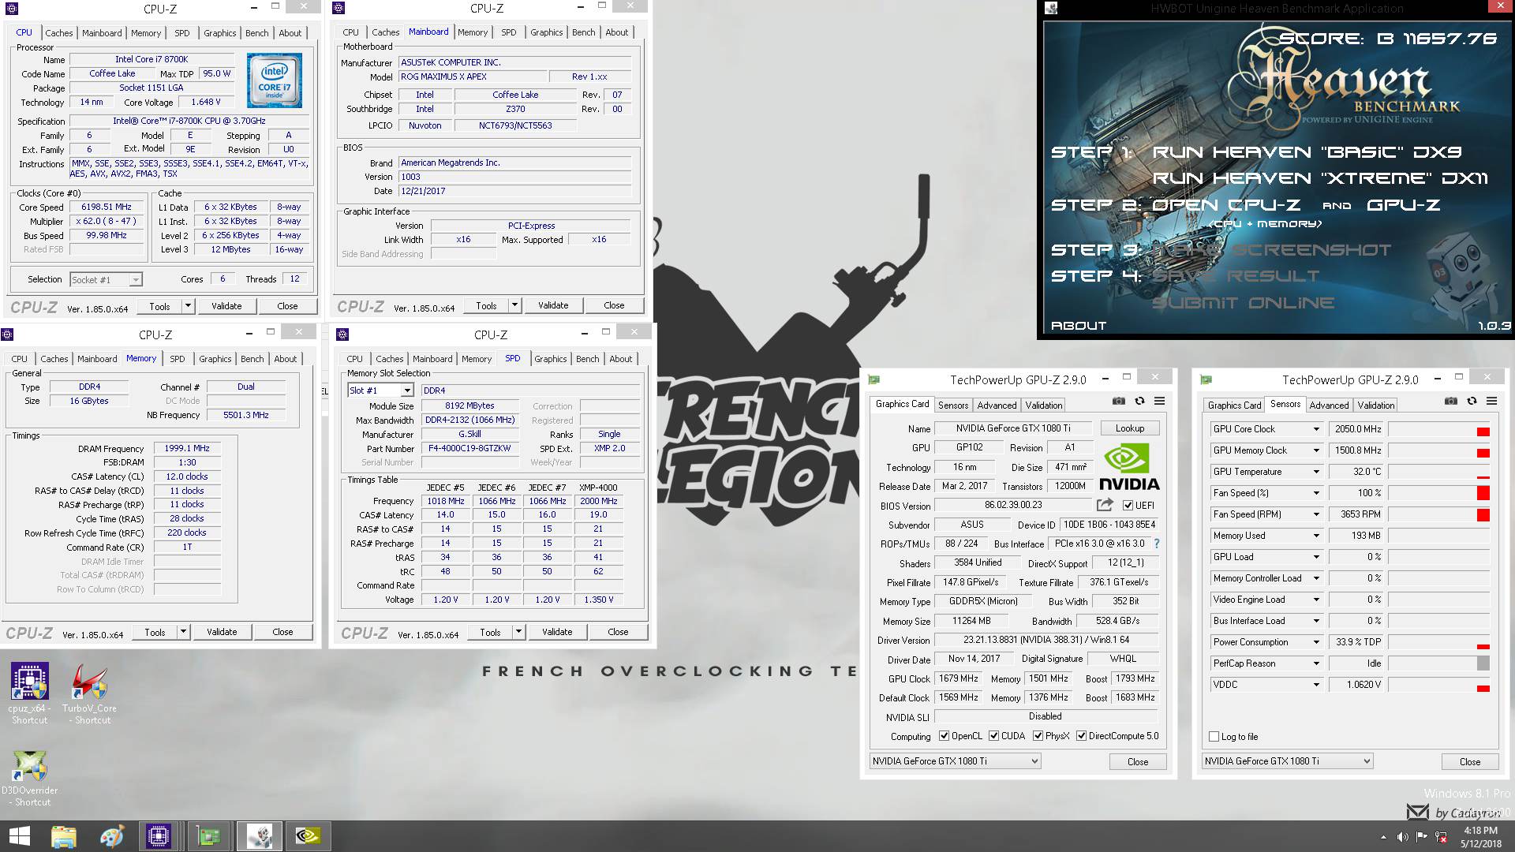Click RUN HEAVEN "BASIC" DX9
The width and height of the screenshot is (1515, 852).
tap(1307, 152)
